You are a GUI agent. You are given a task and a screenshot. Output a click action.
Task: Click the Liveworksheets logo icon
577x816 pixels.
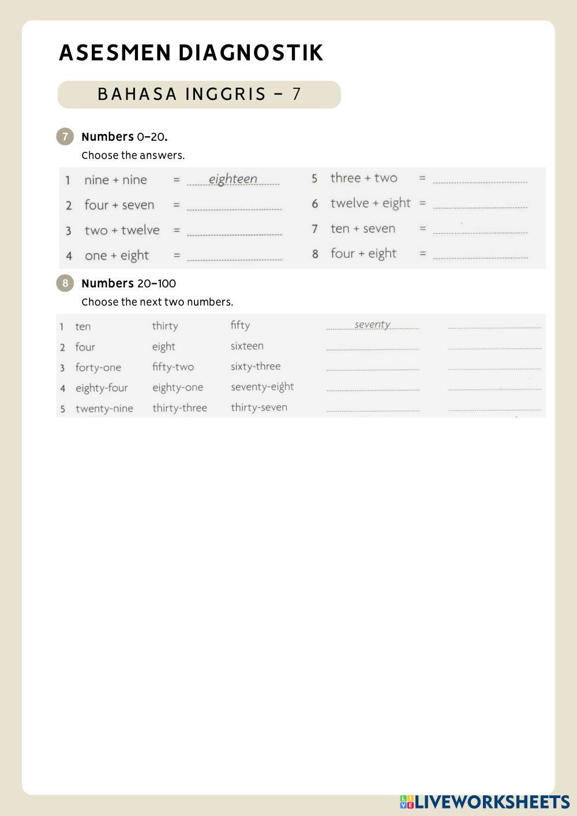pyautogui.click(x=407, y=802)
